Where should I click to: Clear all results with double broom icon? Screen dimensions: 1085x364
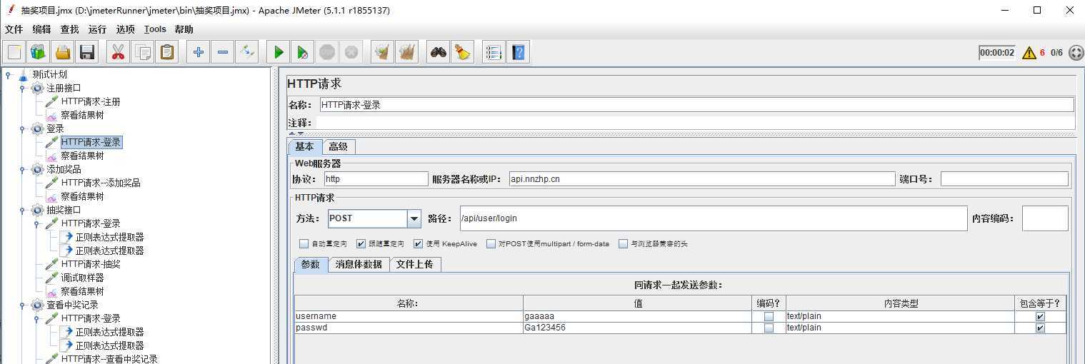407,52
